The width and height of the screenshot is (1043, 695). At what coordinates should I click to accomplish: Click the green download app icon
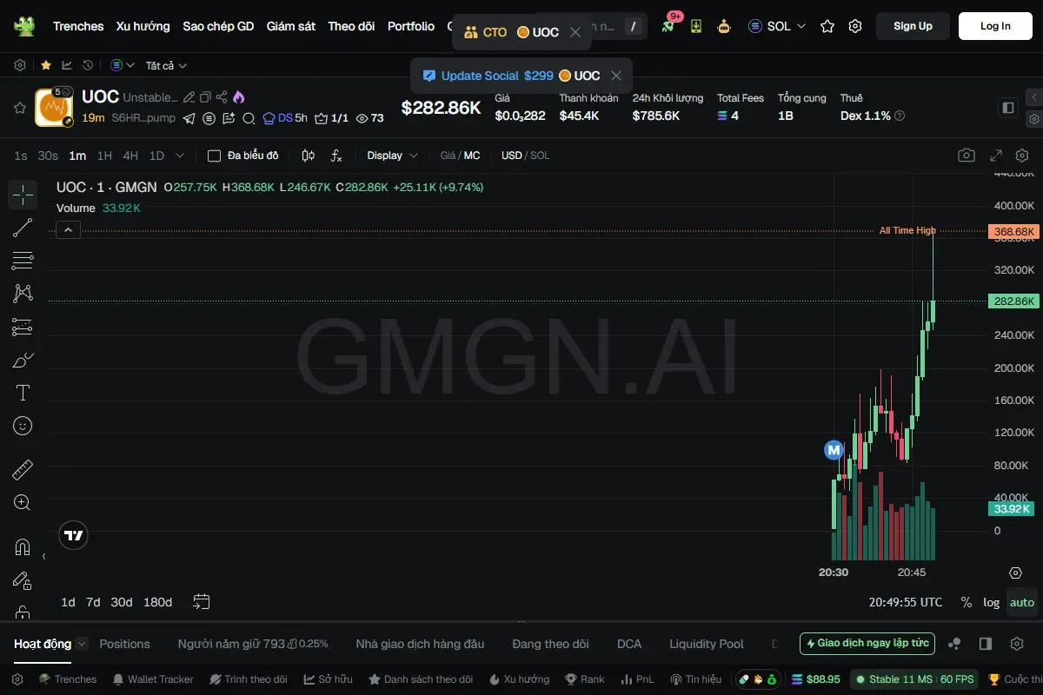click(x=696, y=26)
